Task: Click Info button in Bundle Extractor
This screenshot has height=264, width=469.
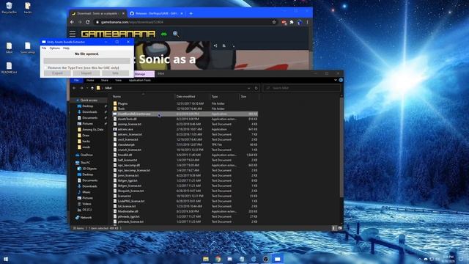Action: coord(115,73)
